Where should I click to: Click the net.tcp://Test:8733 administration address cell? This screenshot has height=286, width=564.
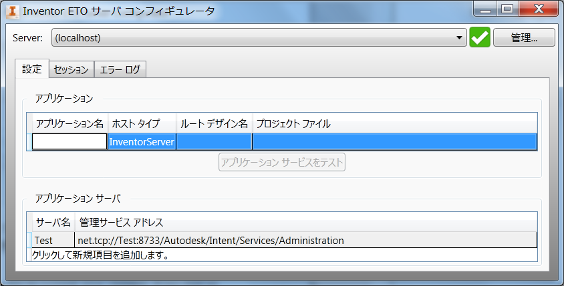pyautogui.click(x=306, y=240)
